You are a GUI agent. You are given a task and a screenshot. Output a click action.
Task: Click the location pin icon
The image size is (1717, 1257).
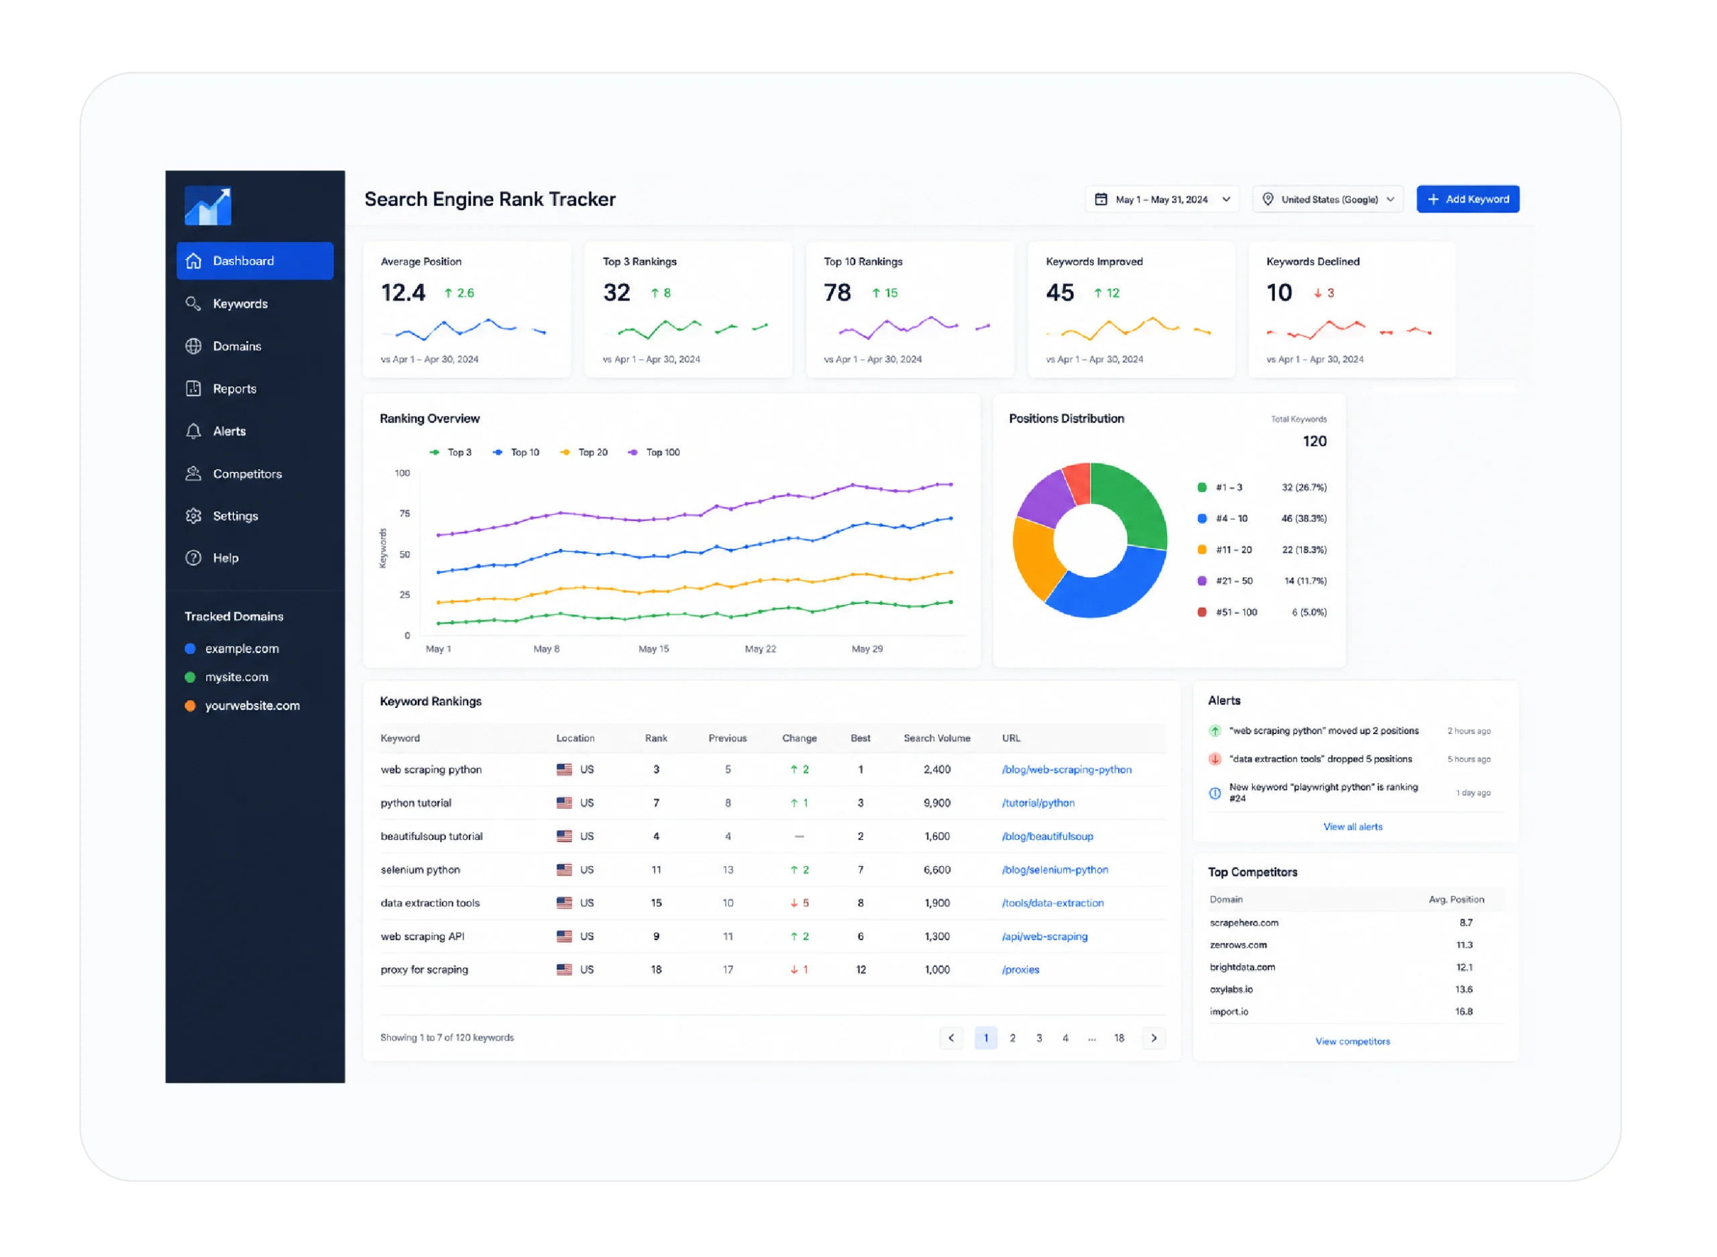(1269, 199)
